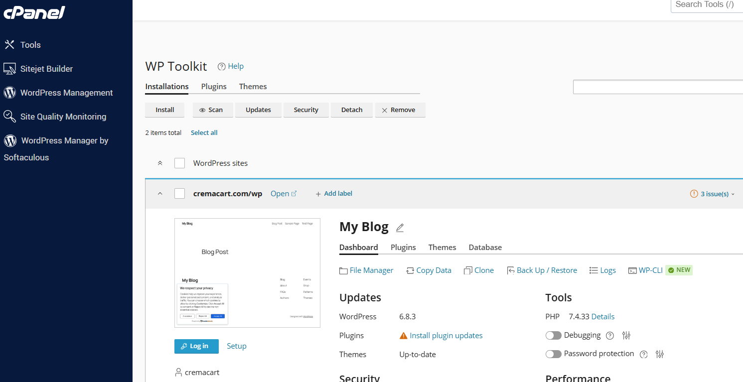Click the Security button
This screenshot has width=743, height=382.
[306, 110]
